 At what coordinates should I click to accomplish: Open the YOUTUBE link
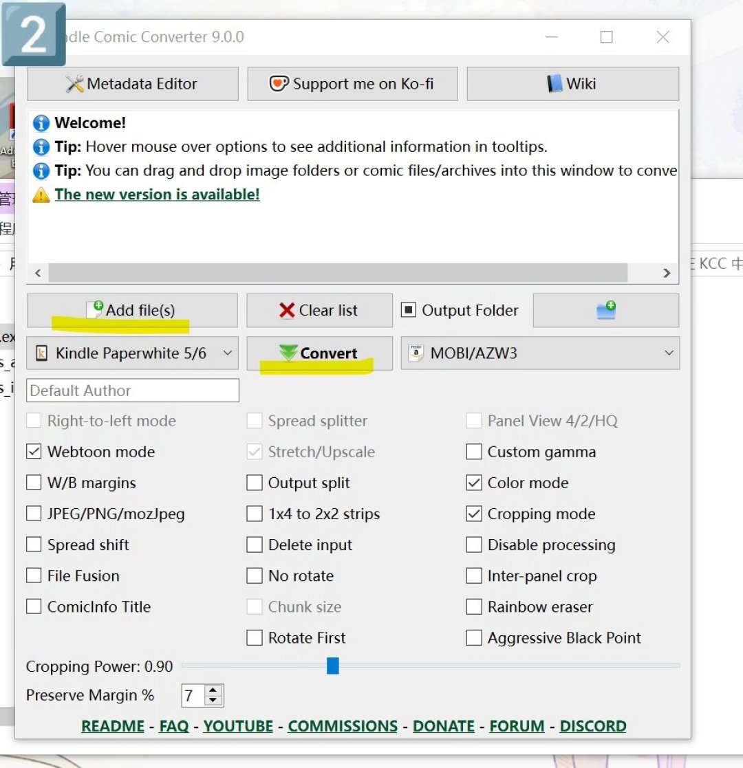(x=238, y=726)
